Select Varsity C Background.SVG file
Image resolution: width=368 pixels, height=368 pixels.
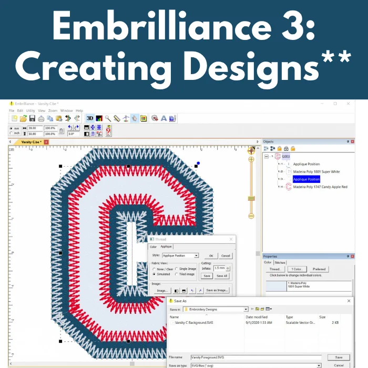(194, 323)
